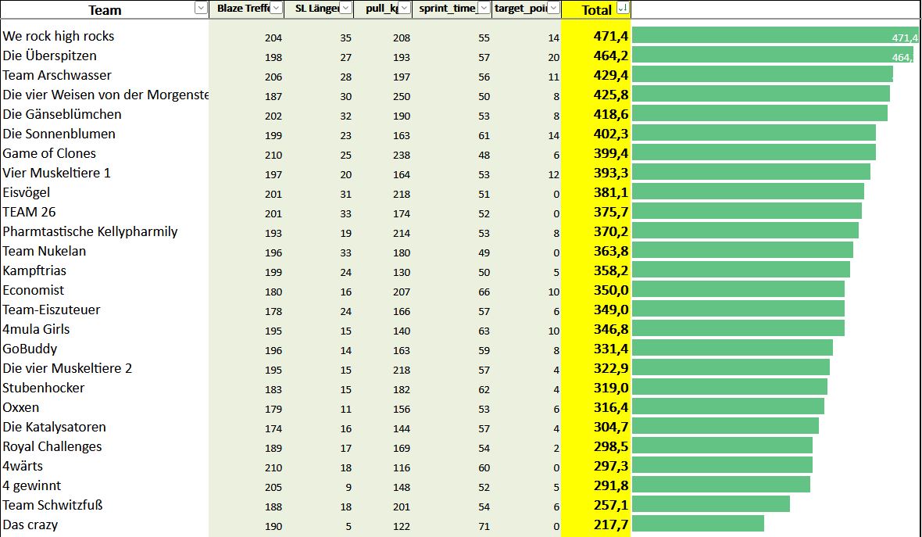
Task: Select the 'Game of Clones' cell
Action: [x=49, y=154]
